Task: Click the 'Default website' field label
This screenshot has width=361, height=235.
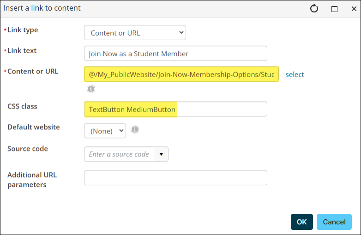Action: 33,127
